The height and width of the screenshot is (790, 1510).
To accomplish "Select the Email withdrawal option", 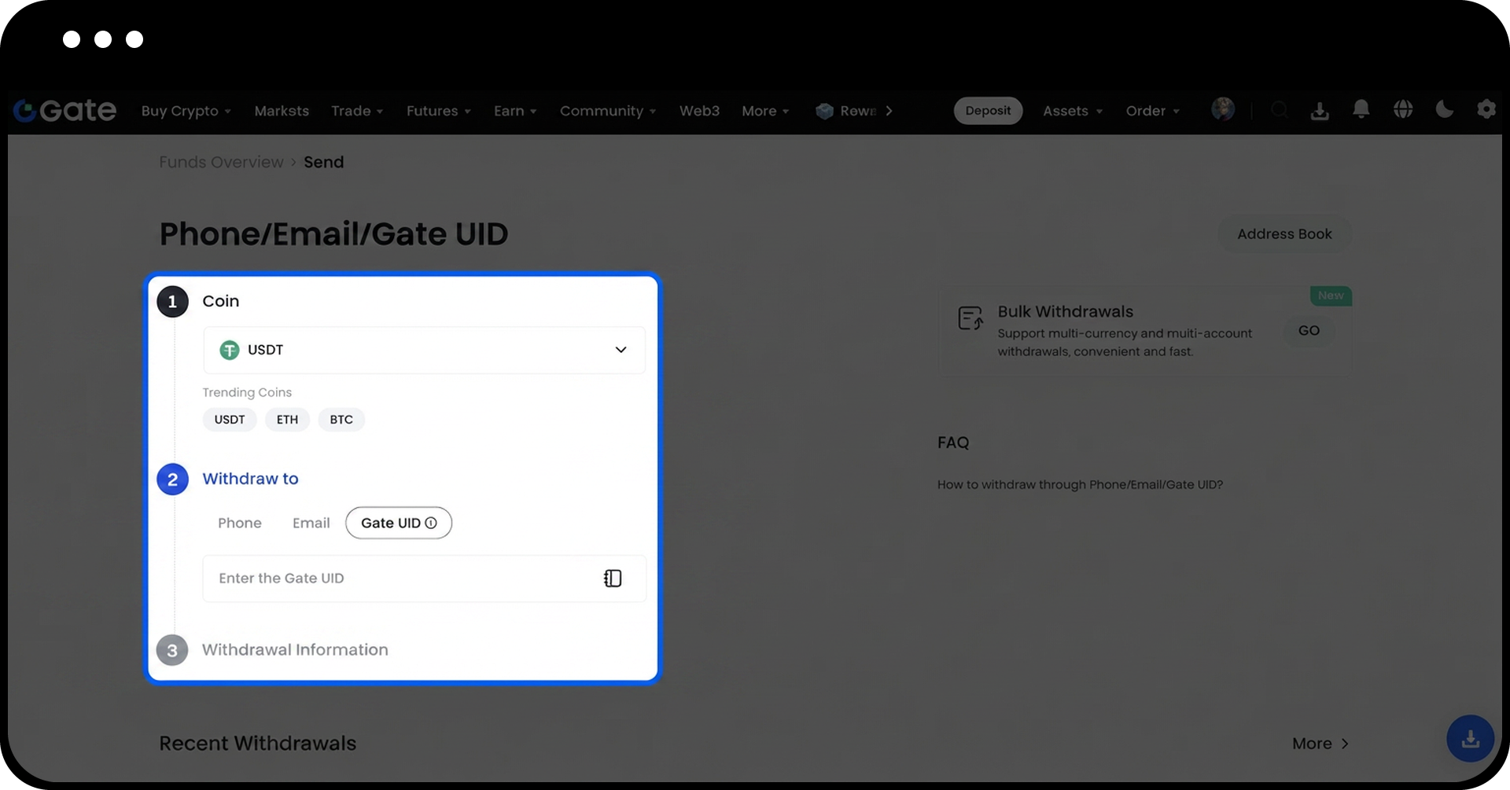I will (x=311, y=523).
